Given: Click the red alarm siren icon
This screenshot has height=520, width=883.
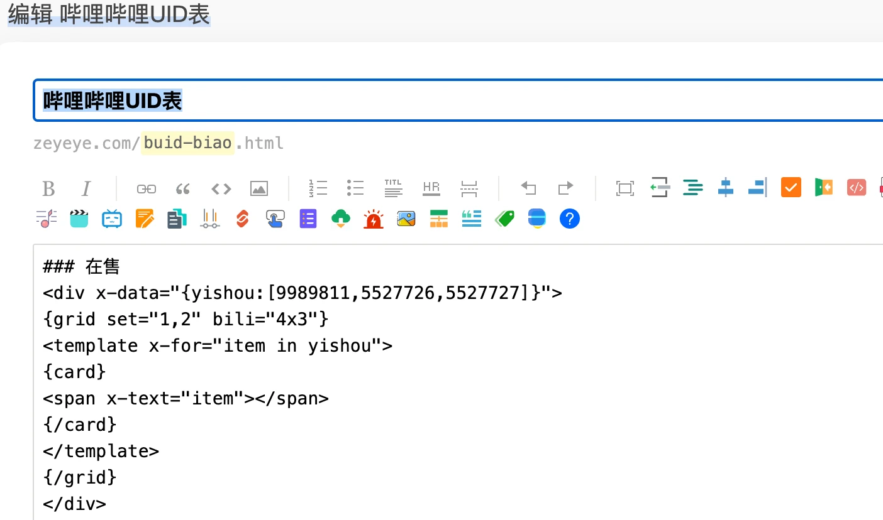Looking at the screenshot, I should click(374, 219).
